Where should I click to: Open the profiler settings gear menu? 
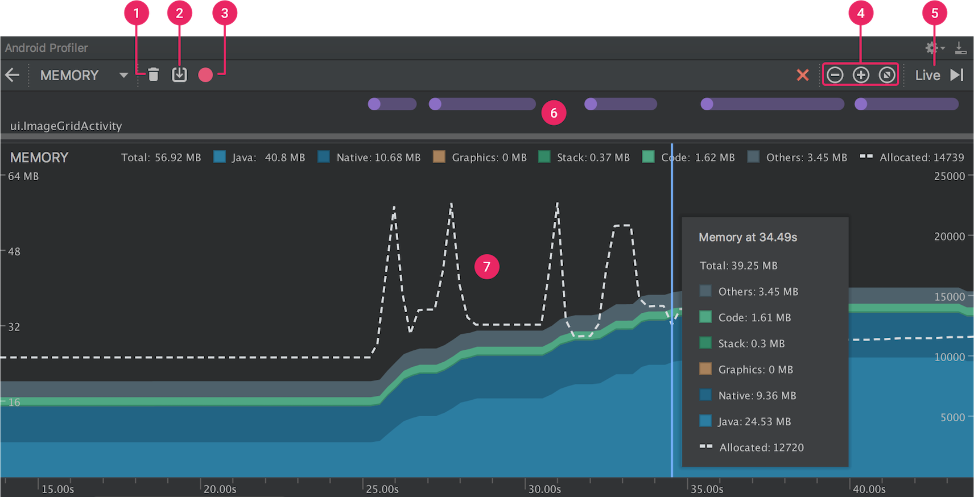pos(934,48)
